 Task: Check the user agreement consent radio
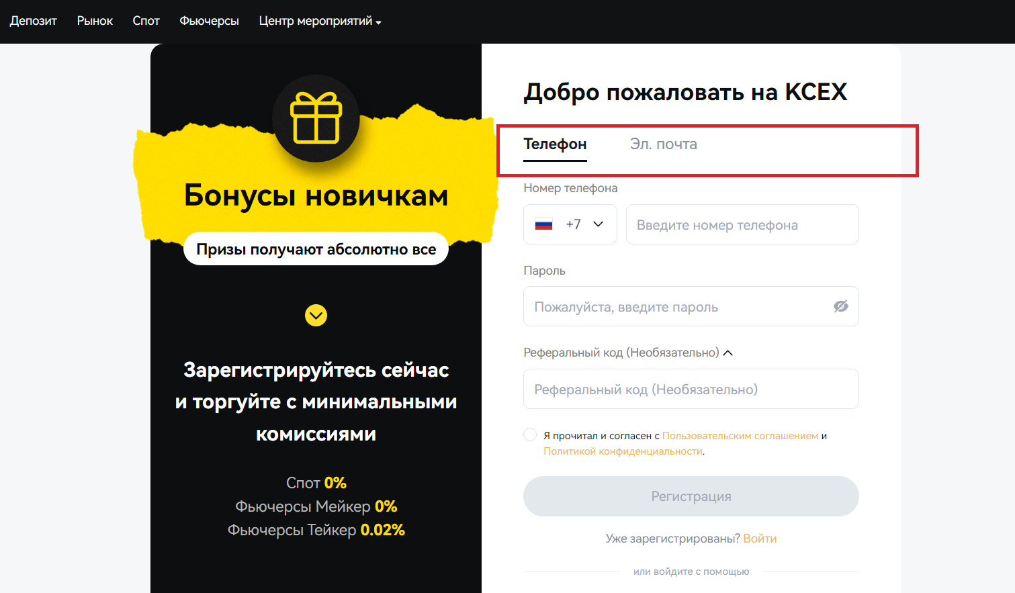click(x=530, y=435)
